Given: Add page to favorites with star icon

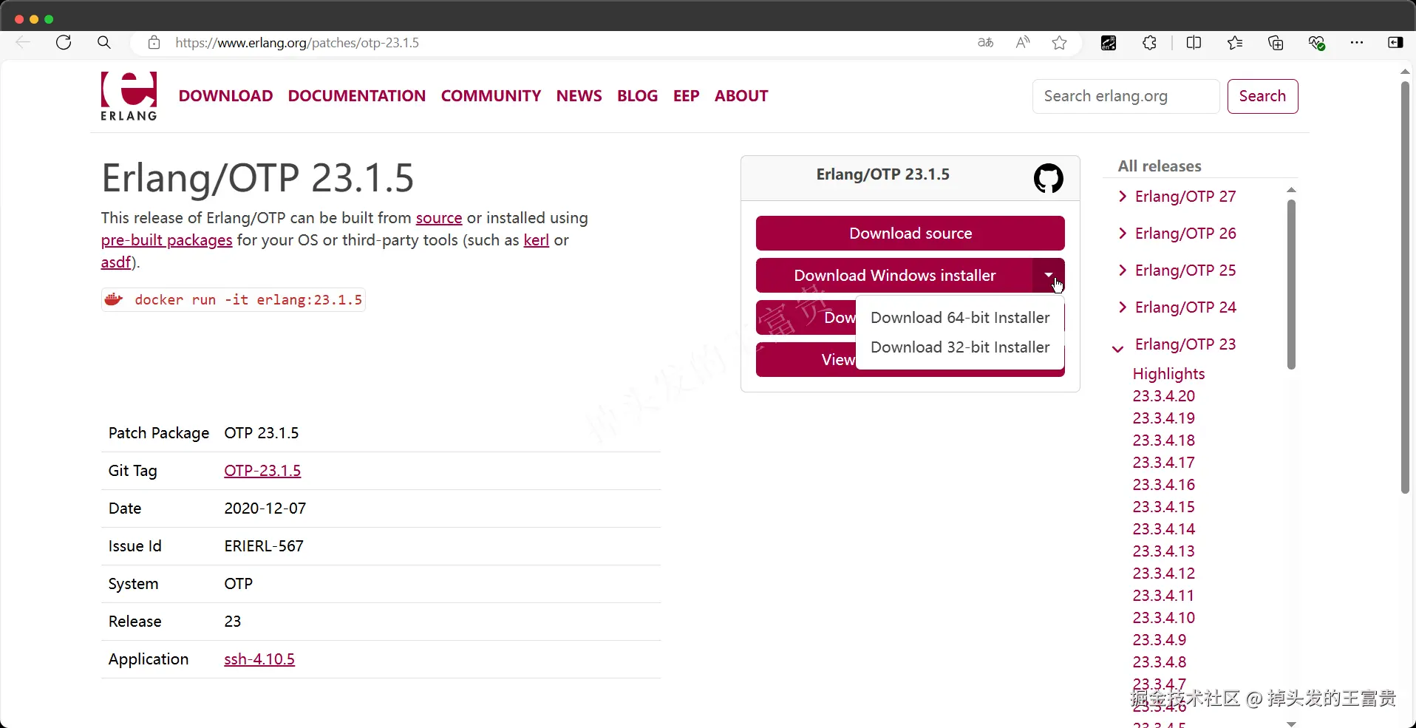Looking at the screenshot, I should point(1060,43).
